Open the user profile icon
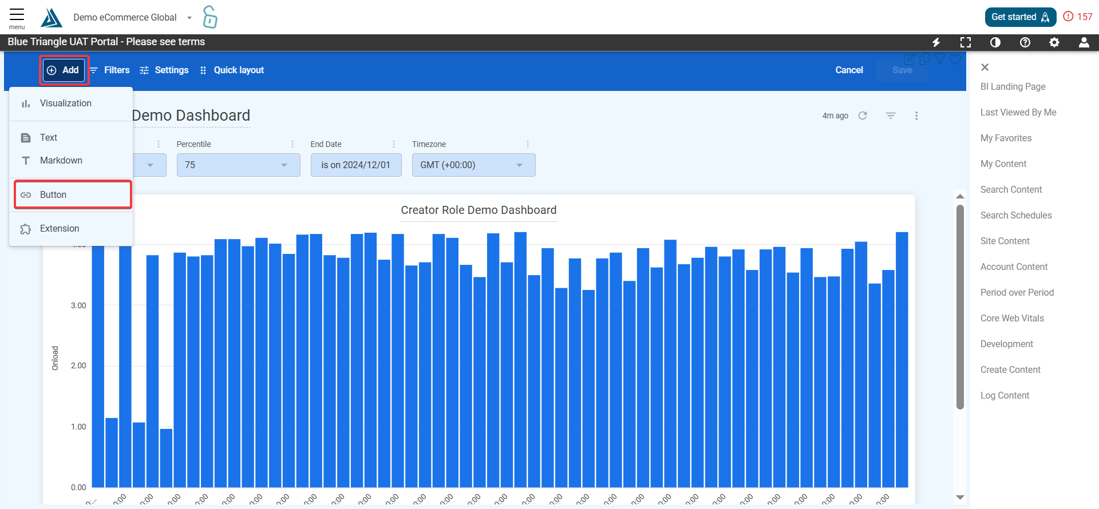1099x509 pixels. [x=1084, y=42]
